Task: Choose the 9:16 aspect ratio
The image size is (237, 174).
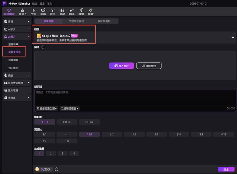Action: pos(224,135)
